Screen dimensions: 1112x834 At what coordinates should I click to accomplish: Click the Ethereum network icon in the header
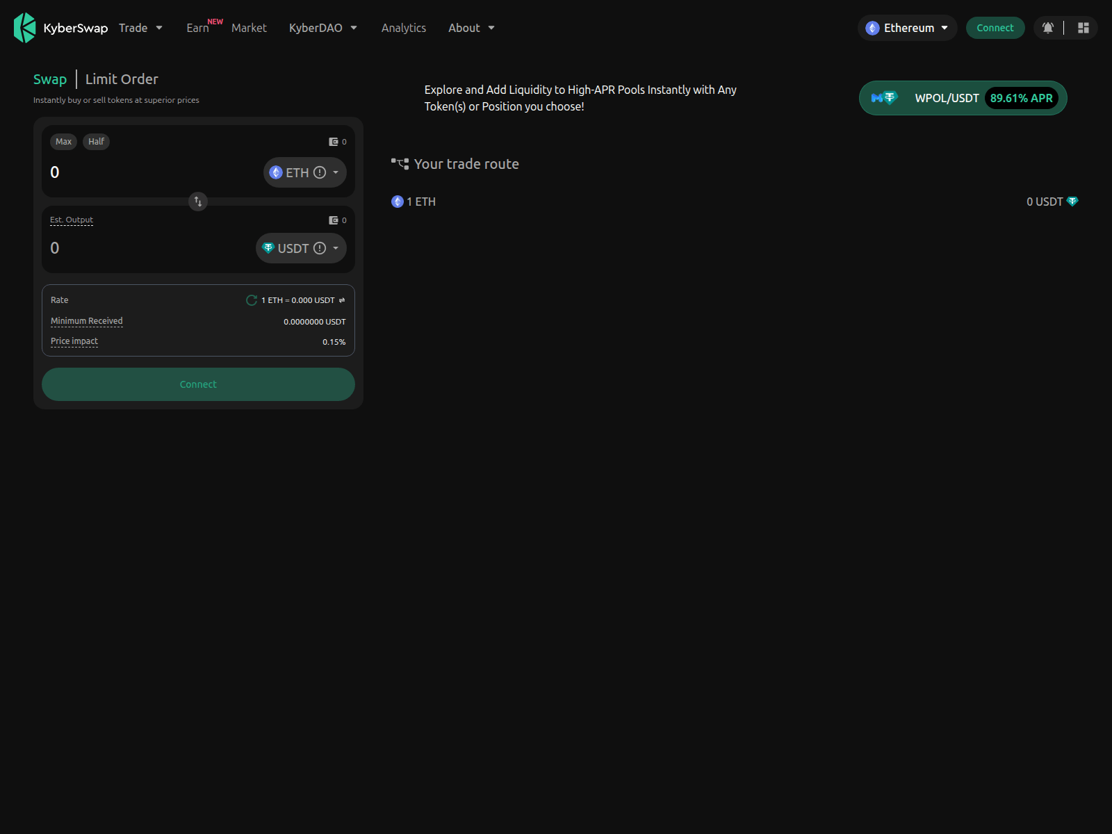[872, 28]
